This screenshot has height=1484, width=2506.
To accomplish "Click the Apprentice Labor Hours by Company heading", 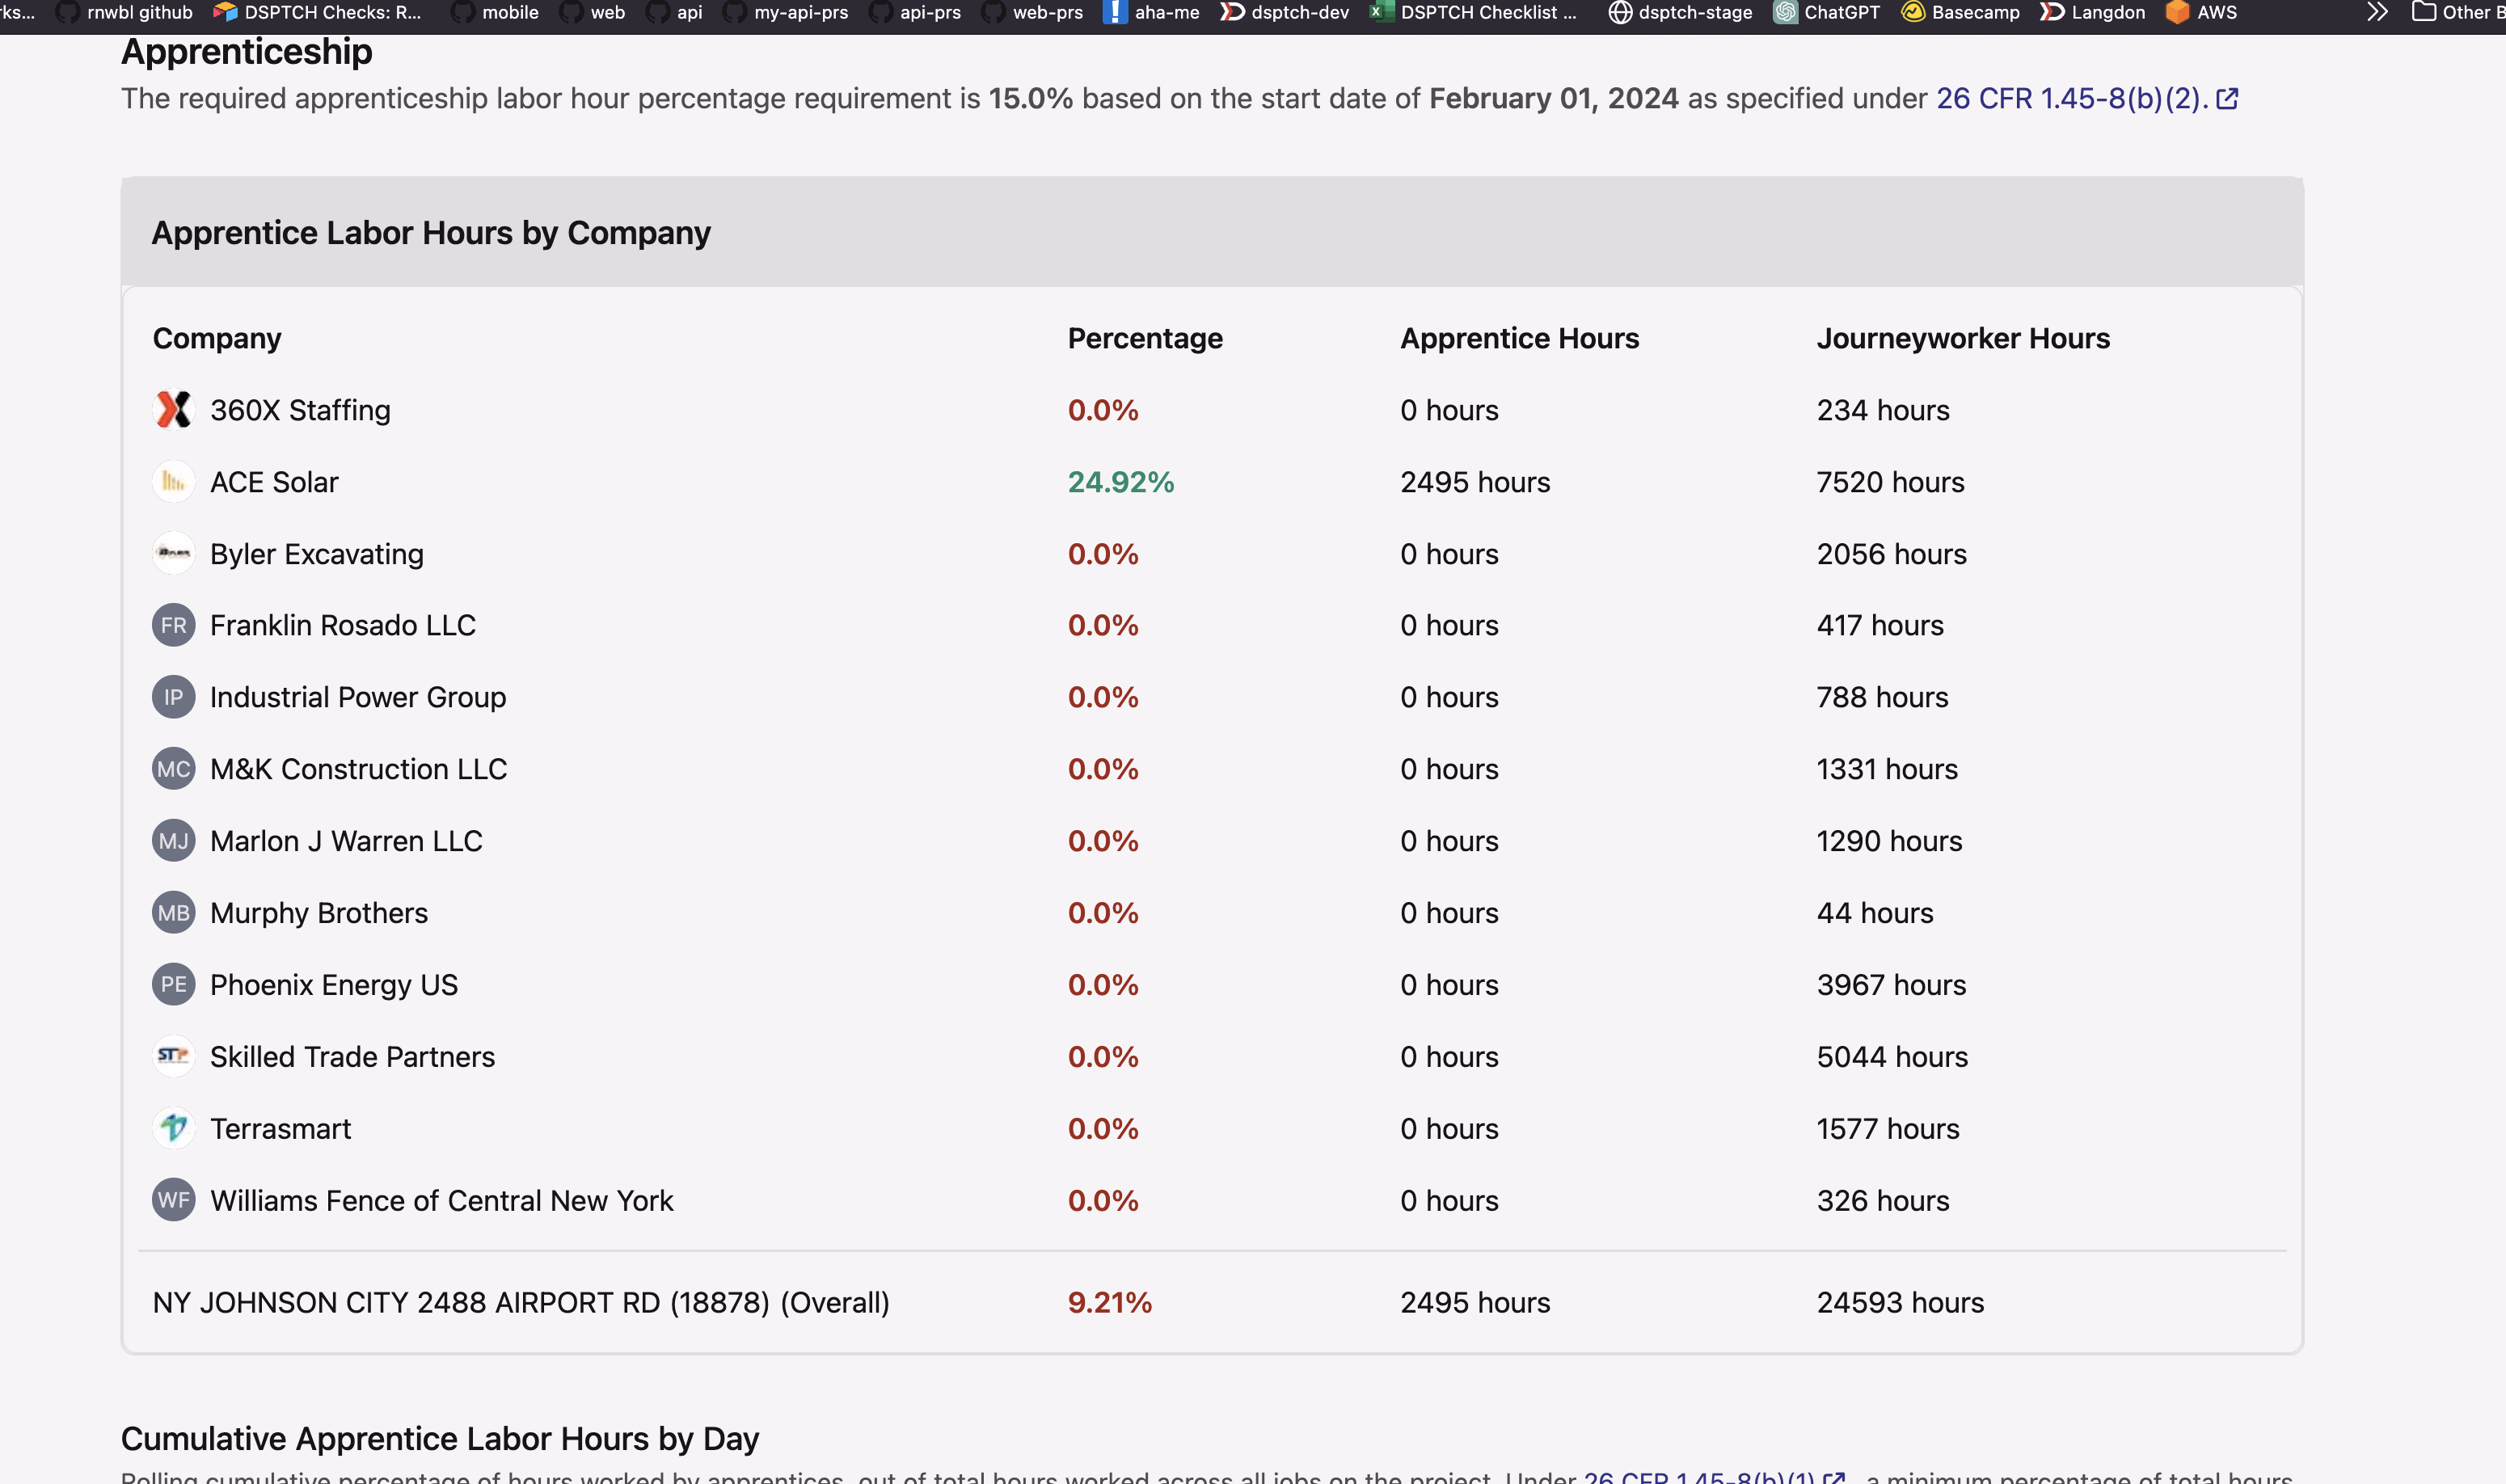I will (431, 233).
